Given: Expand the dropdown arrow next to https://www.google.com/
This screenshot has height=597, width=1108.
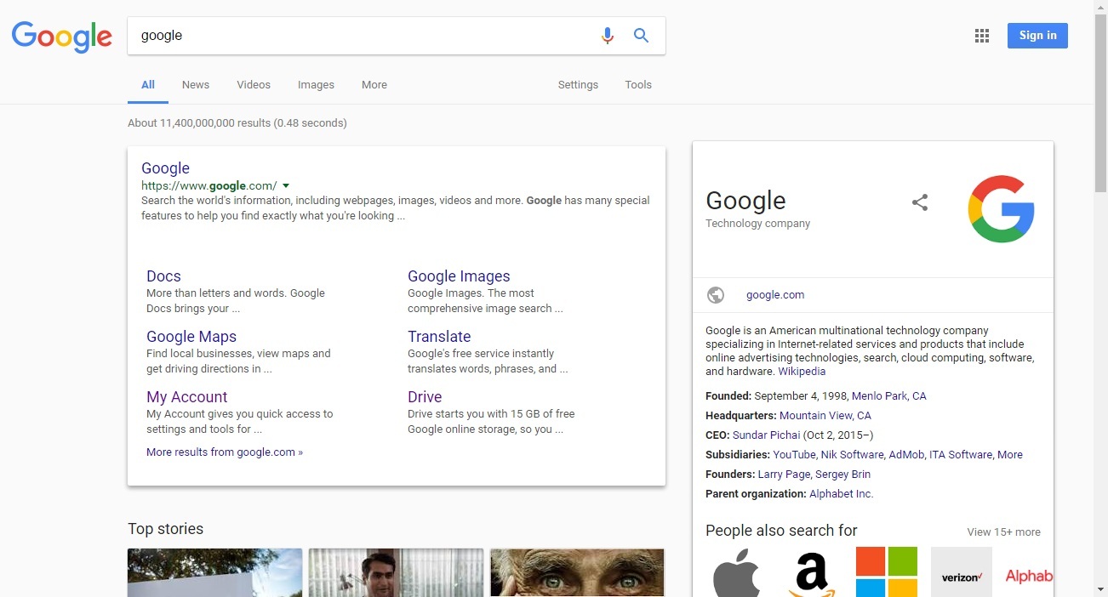Looking at the screenshot, I should 286,185.
